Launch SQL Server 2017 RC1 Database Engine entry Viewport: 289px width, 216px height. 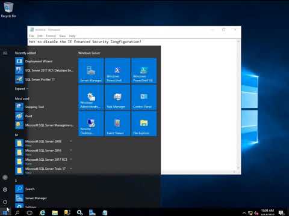coord(45,70)
